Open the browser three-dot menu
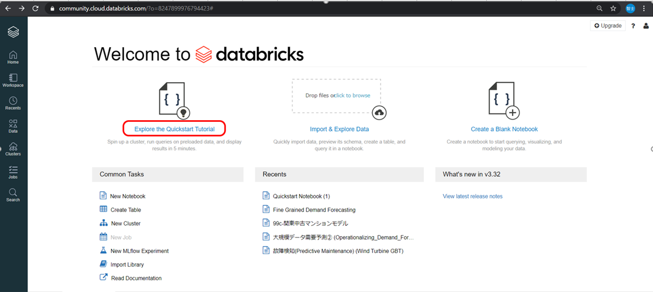653x292 pixels. 644,8
